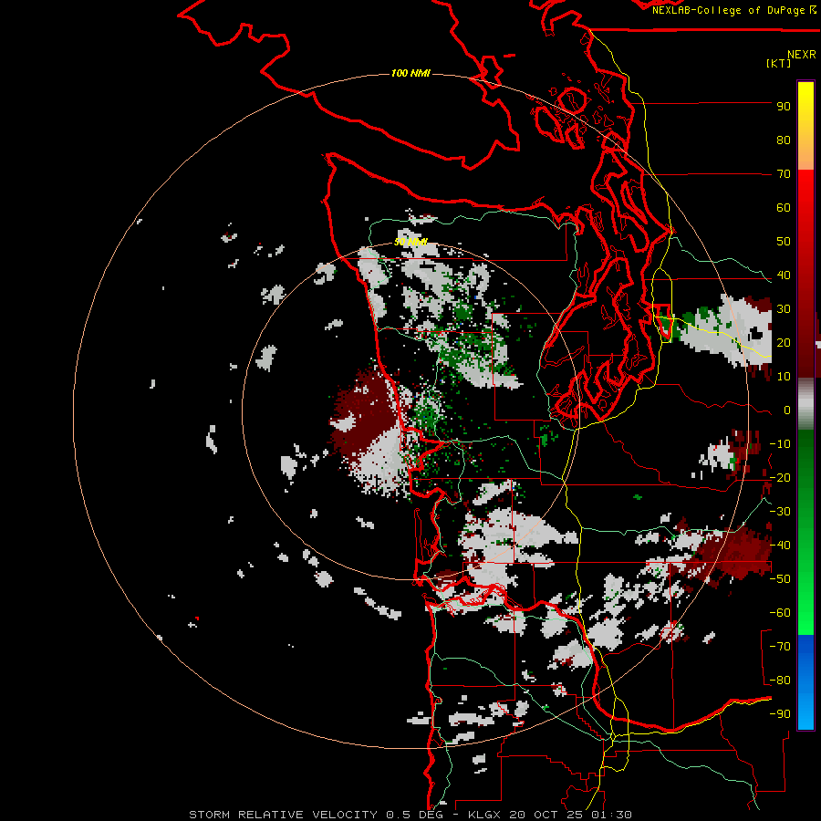The height and width of the screenshot is (821, 821).
Task: Click the [KT] units label
Action: (778, 63)
